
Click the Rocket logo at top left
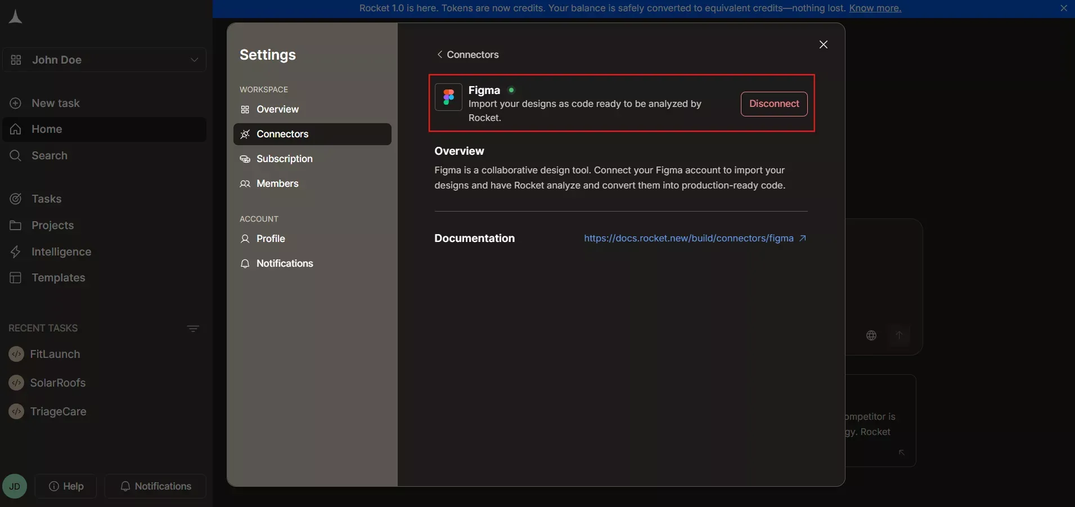point(15,17)
